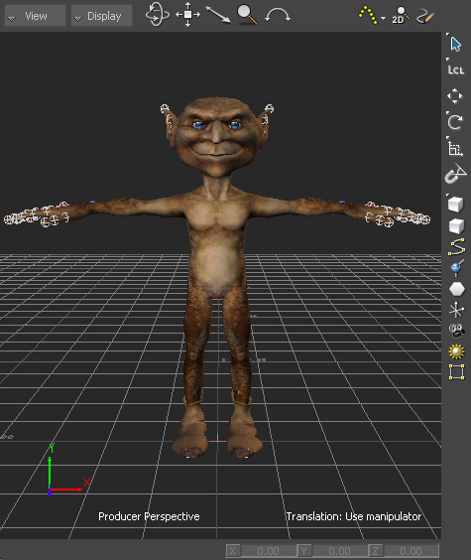
Task: Toggle the Lcl reference mode
Action: pos(456,70)
